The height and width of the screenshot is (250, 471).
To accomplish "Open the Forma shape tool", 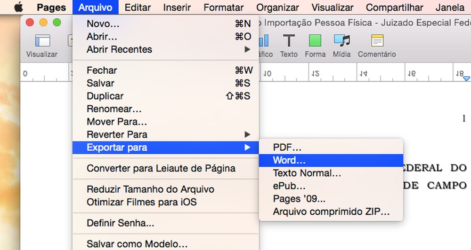I will point(315,46).
